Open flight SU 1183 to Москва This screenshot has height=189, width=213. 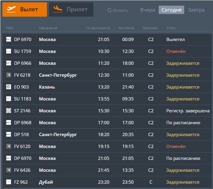pos(23,99)
